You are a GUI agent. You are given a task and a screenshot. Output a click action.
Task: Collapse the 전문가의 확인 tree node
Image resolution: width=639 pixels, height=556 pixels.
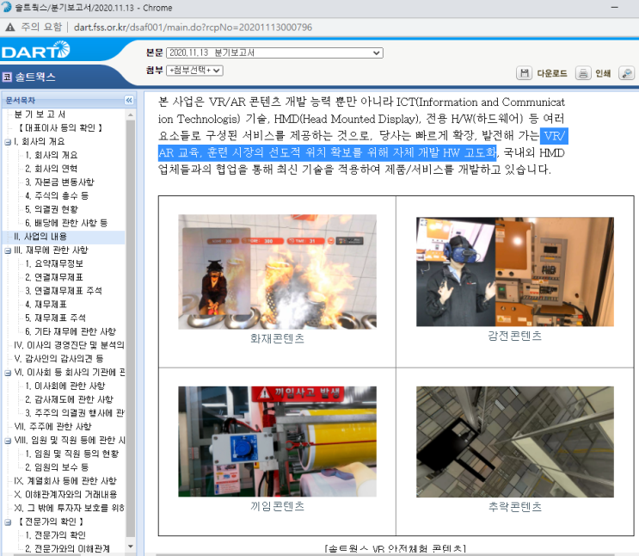(8, 522)
